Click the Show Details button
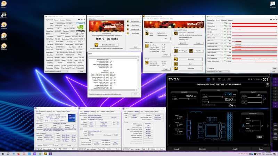 coord(135,33)
